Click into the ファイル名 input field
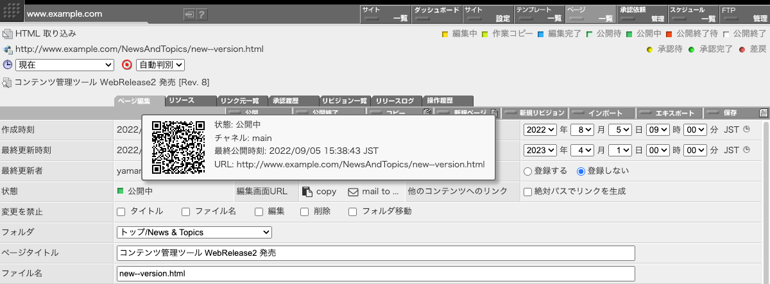The height and width of the screenshot is (284, 770). click(x=375, y=273)
